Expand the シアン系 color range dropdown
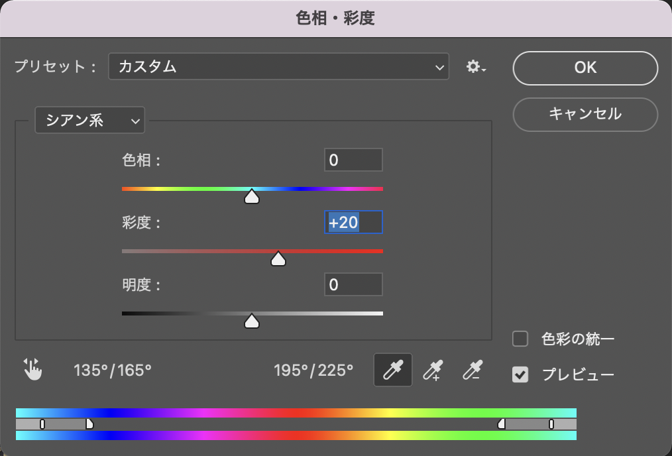The height and width of the screenshot is (456, 672). point(90,121)
